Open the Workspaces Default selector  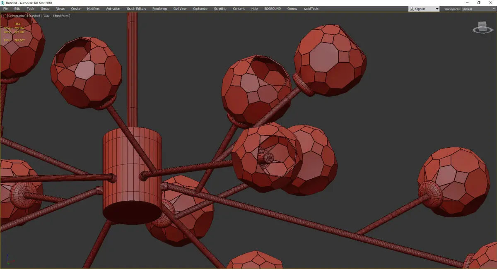[x=478, y=9]
